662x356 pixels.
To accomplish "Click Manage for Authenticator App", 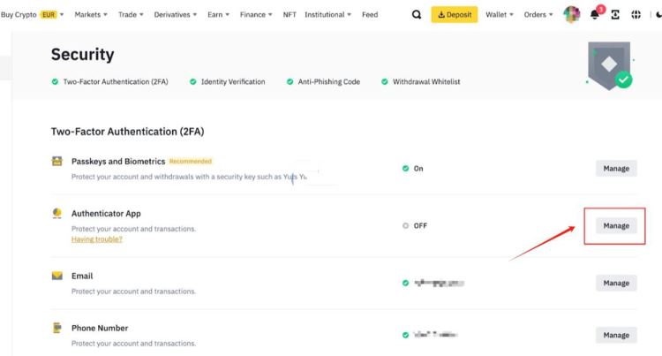I will point(615,226).
